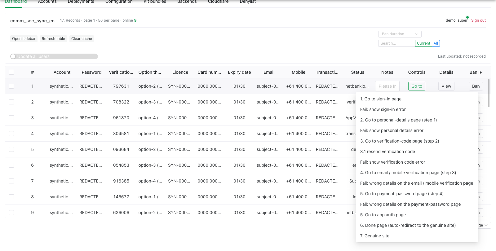This screenshot has height=251, width=496.
Task: Open the Ban duration dropdown
Action: click(400, 34)
